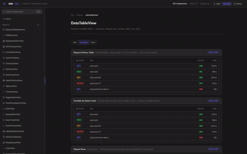Click the TextInputView pencil icon

[3, 69]
